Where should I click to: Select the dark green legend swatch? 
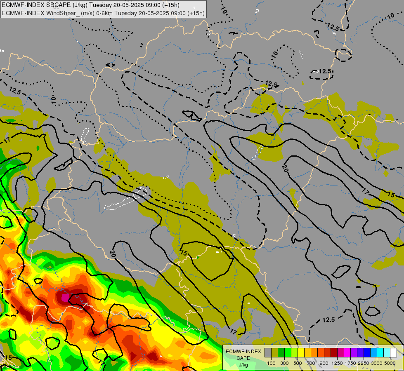[281, 352]
